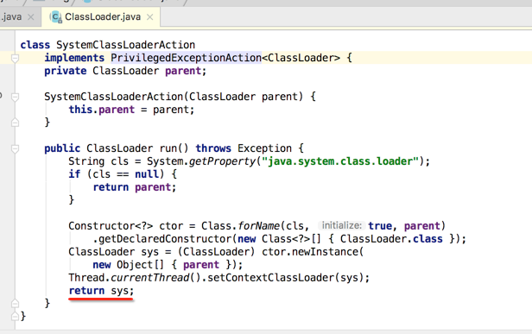Click the Thread class reference
Screen dimensions: 532x334
click(86, 278)
